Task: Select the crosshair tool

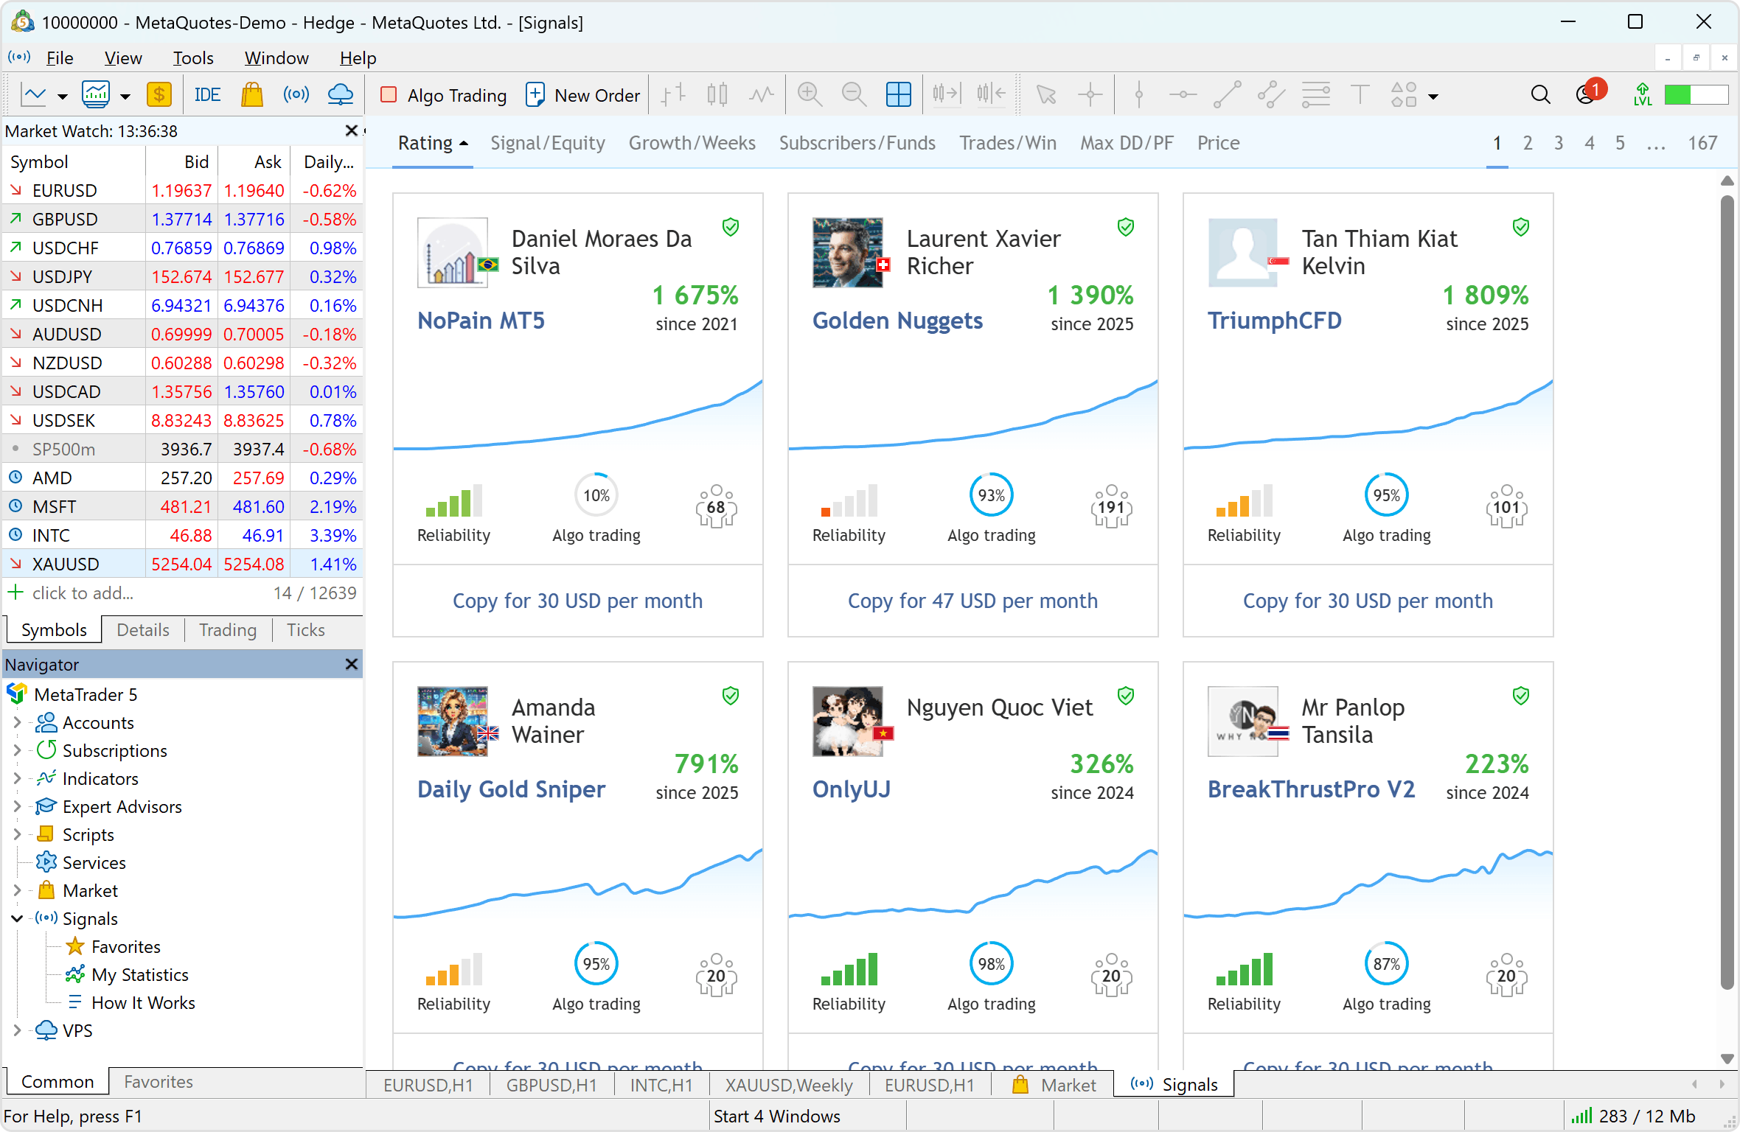Action: 1090,95
